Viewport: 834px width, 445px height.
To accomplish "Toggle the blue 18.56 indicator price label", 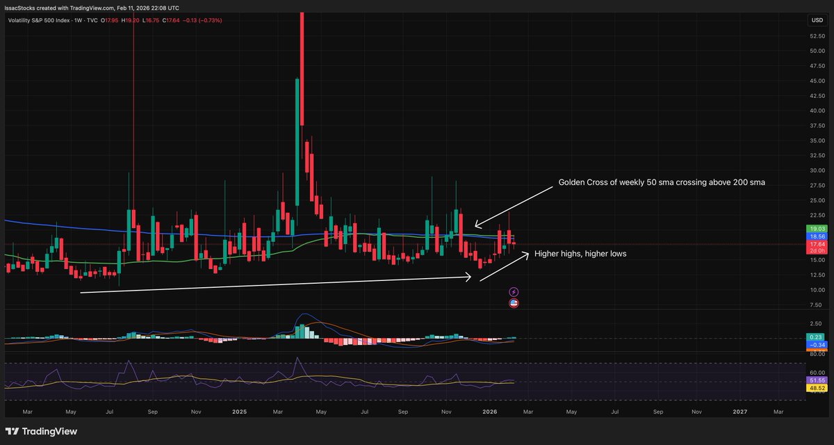I will coord(815,237).
